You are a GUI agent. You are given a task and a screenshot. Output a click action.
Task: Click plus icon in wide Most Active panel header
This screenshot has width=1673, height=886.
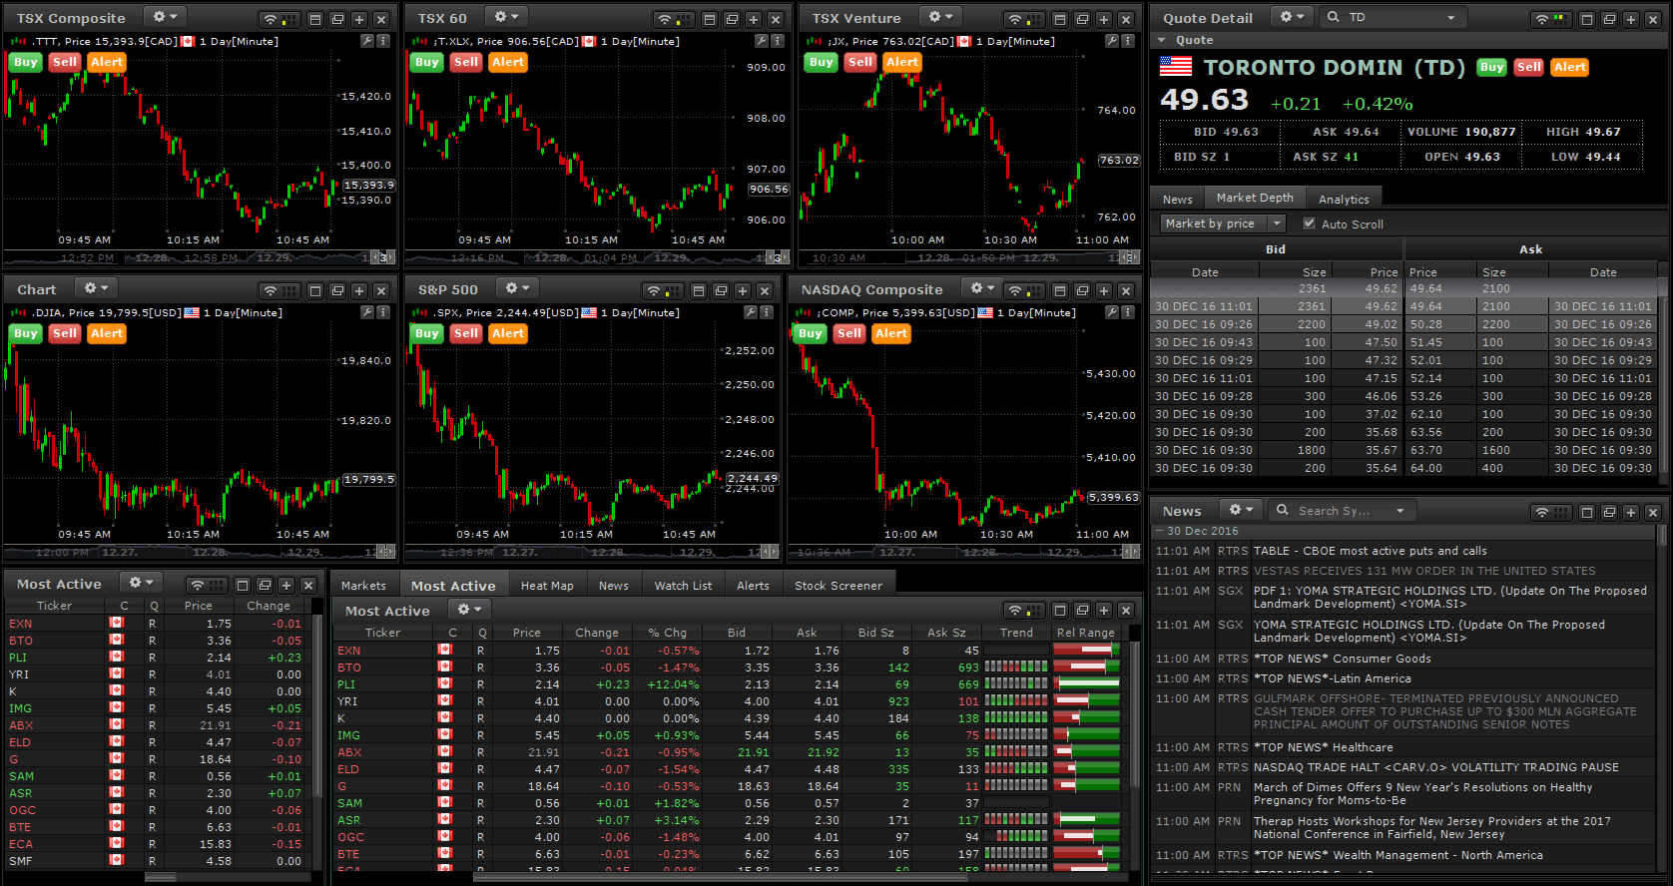click(x=1104, y=610)
